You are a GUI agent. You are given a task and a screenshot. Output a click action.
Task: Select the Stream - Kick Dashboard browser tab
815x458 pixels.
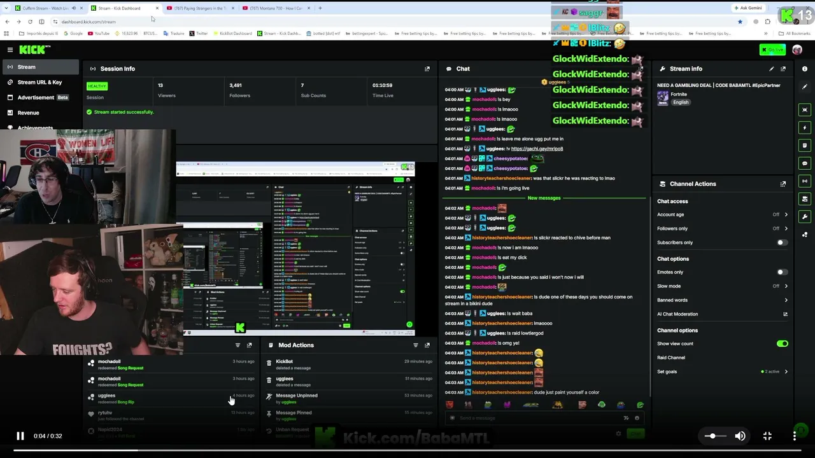point(124,8)
